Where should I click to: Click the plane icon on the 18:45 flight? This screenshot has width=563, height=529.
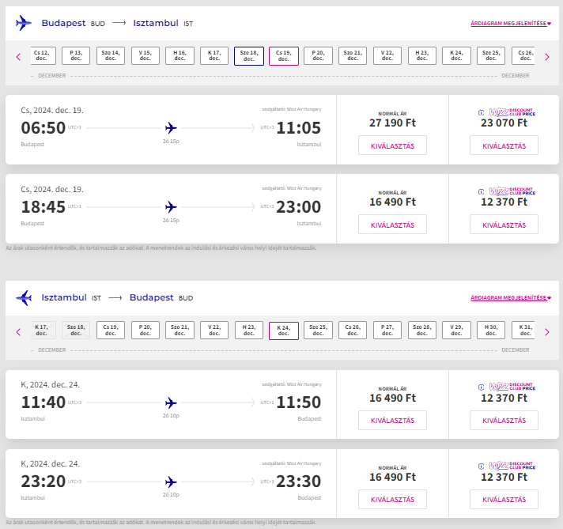pos(171,207)
